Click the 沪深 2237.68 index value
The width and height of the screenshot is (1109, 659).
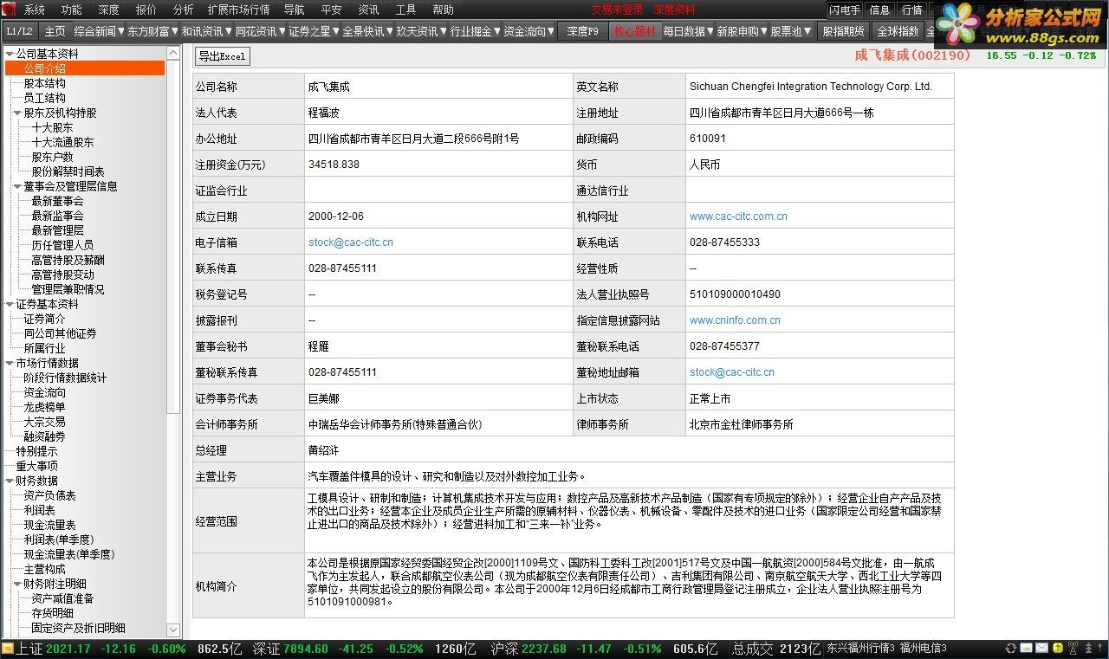543,649
